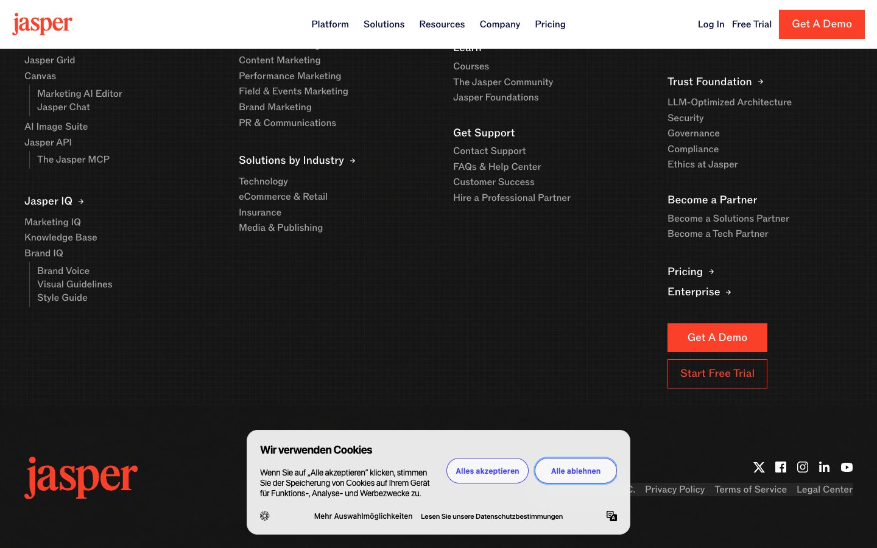Click the Jasper logo in top header
The height and width of the screenshot is (548, 877).
(x=42, y=24)
